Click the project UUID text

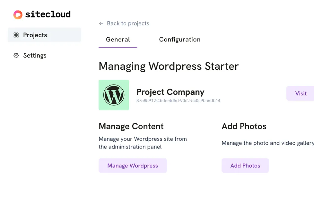pos(178,101)
